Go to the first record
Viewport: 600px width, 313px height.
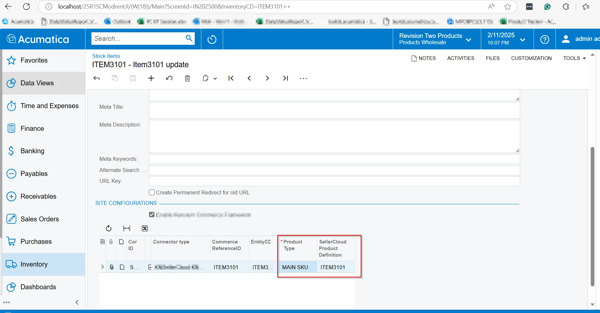[x=231, y=78]
